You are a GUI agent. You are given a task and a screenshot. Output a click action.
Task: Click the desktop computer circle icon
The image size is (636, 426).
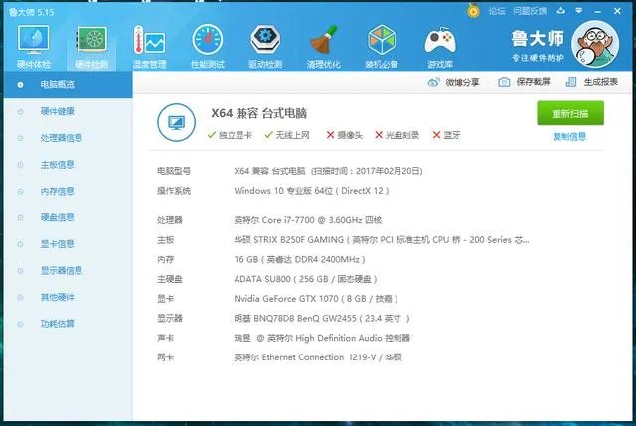(x=177, y=122)
